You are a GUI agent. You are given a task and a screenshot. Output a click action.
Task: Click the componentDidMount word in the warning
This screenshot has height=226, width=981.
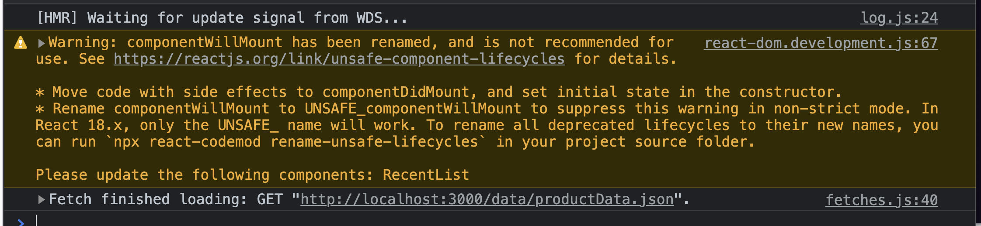pos(396,92)
